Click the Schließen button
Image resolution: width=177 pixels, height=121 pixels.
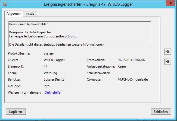[161, 112]
